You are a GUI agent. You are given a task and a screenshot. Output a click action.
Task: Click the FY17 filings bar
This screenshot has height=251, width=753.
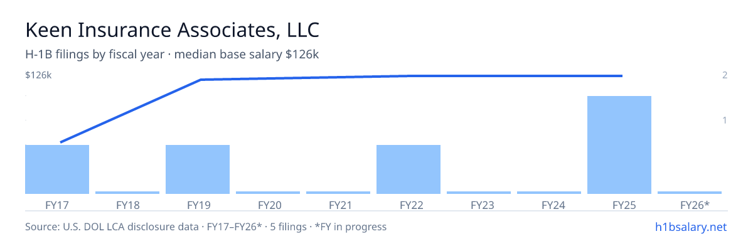click(x=57, y=169)
